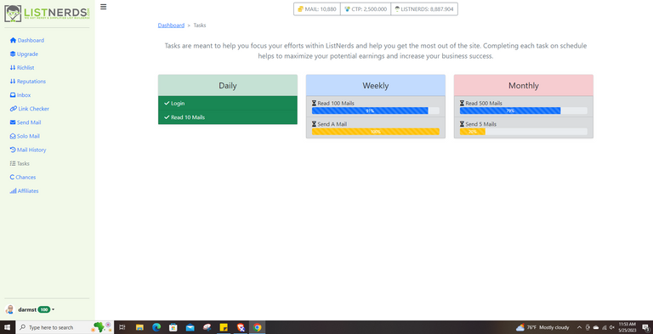Screen dimensions: 653x334
Task: Open the Upgrade page from sidebar
Action: click(24, 54)
